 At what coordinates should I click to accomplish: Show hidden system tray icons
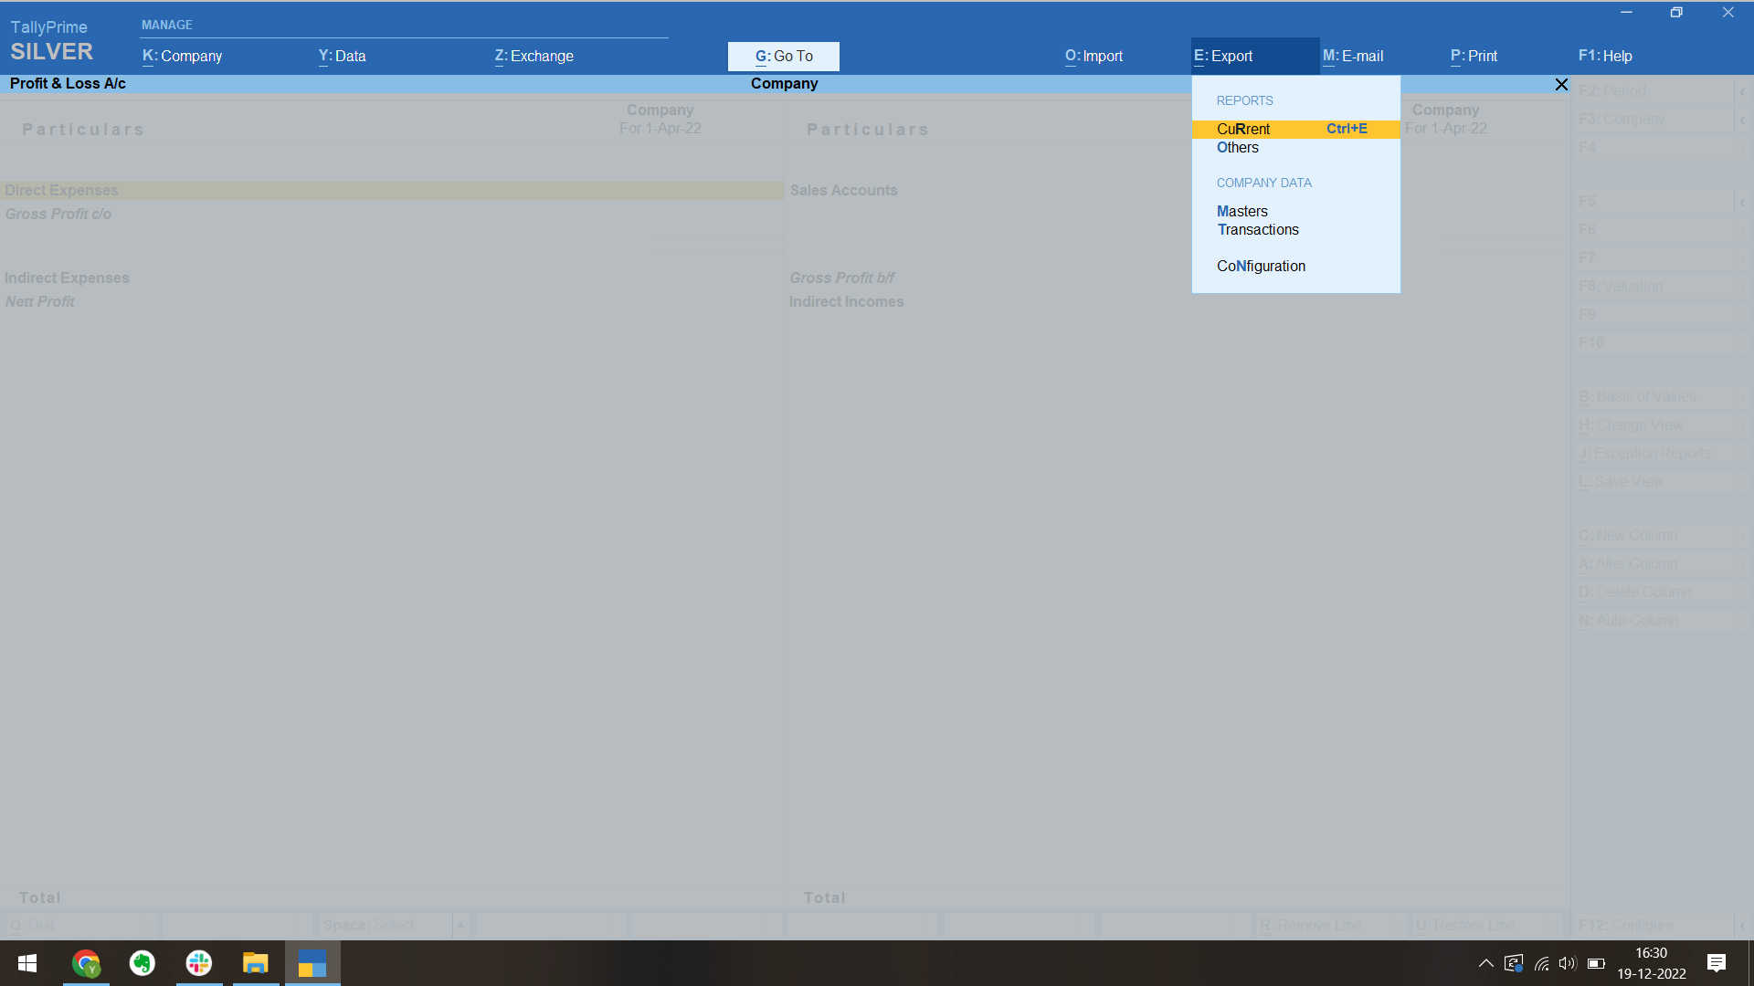(x=1486, y=963)
